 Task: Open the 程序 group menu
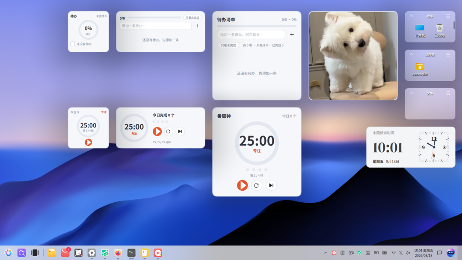click(x=448, y=16)
